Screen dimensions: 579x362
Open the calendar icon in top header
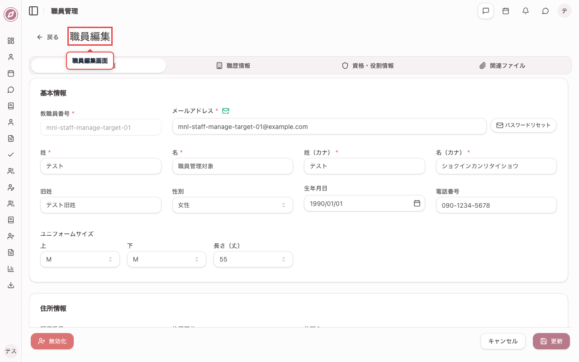tap(506, 11)
